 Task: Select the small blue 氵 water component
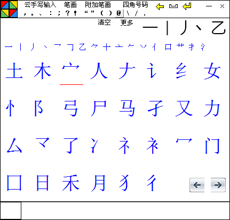click(203, 47)
